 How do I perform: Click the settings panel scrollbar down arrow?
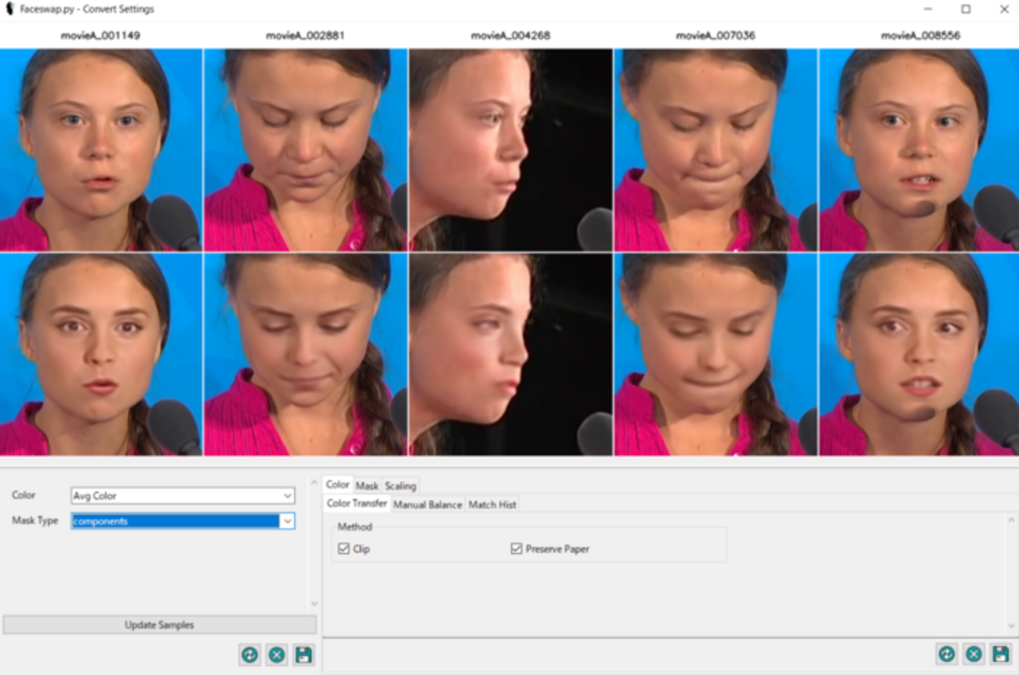coord(1010,626)
